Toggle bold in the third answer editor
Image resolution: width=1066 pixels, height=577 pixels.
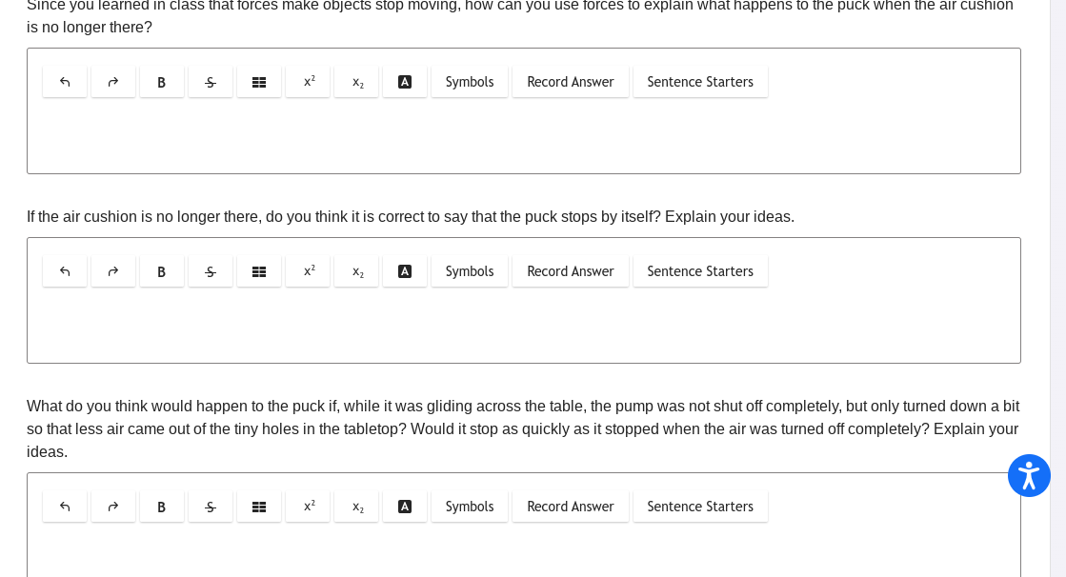tap(162, 507)
